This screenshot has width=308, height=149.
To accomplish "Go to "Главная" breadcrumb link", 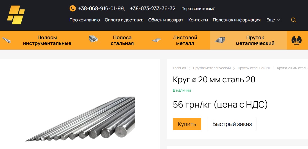I will [x=179, y=68].
